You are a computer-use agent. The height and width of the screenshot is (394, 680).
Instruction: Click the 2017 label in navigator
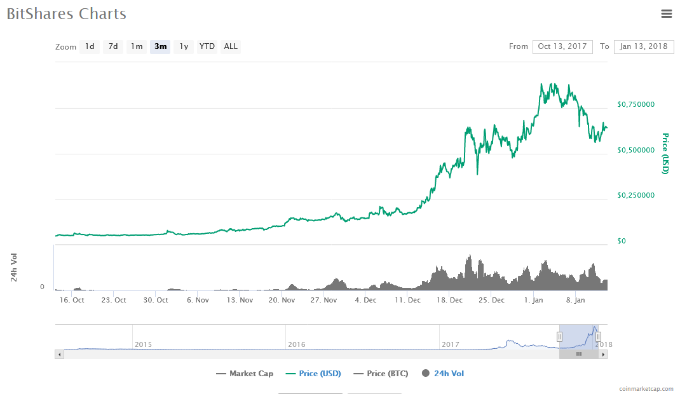(451, 344)
